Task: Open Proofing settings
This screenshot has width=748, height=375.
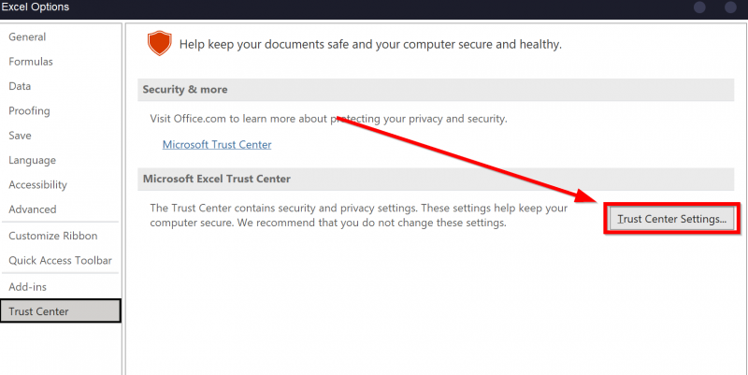Action: click(x=29, y=110)
